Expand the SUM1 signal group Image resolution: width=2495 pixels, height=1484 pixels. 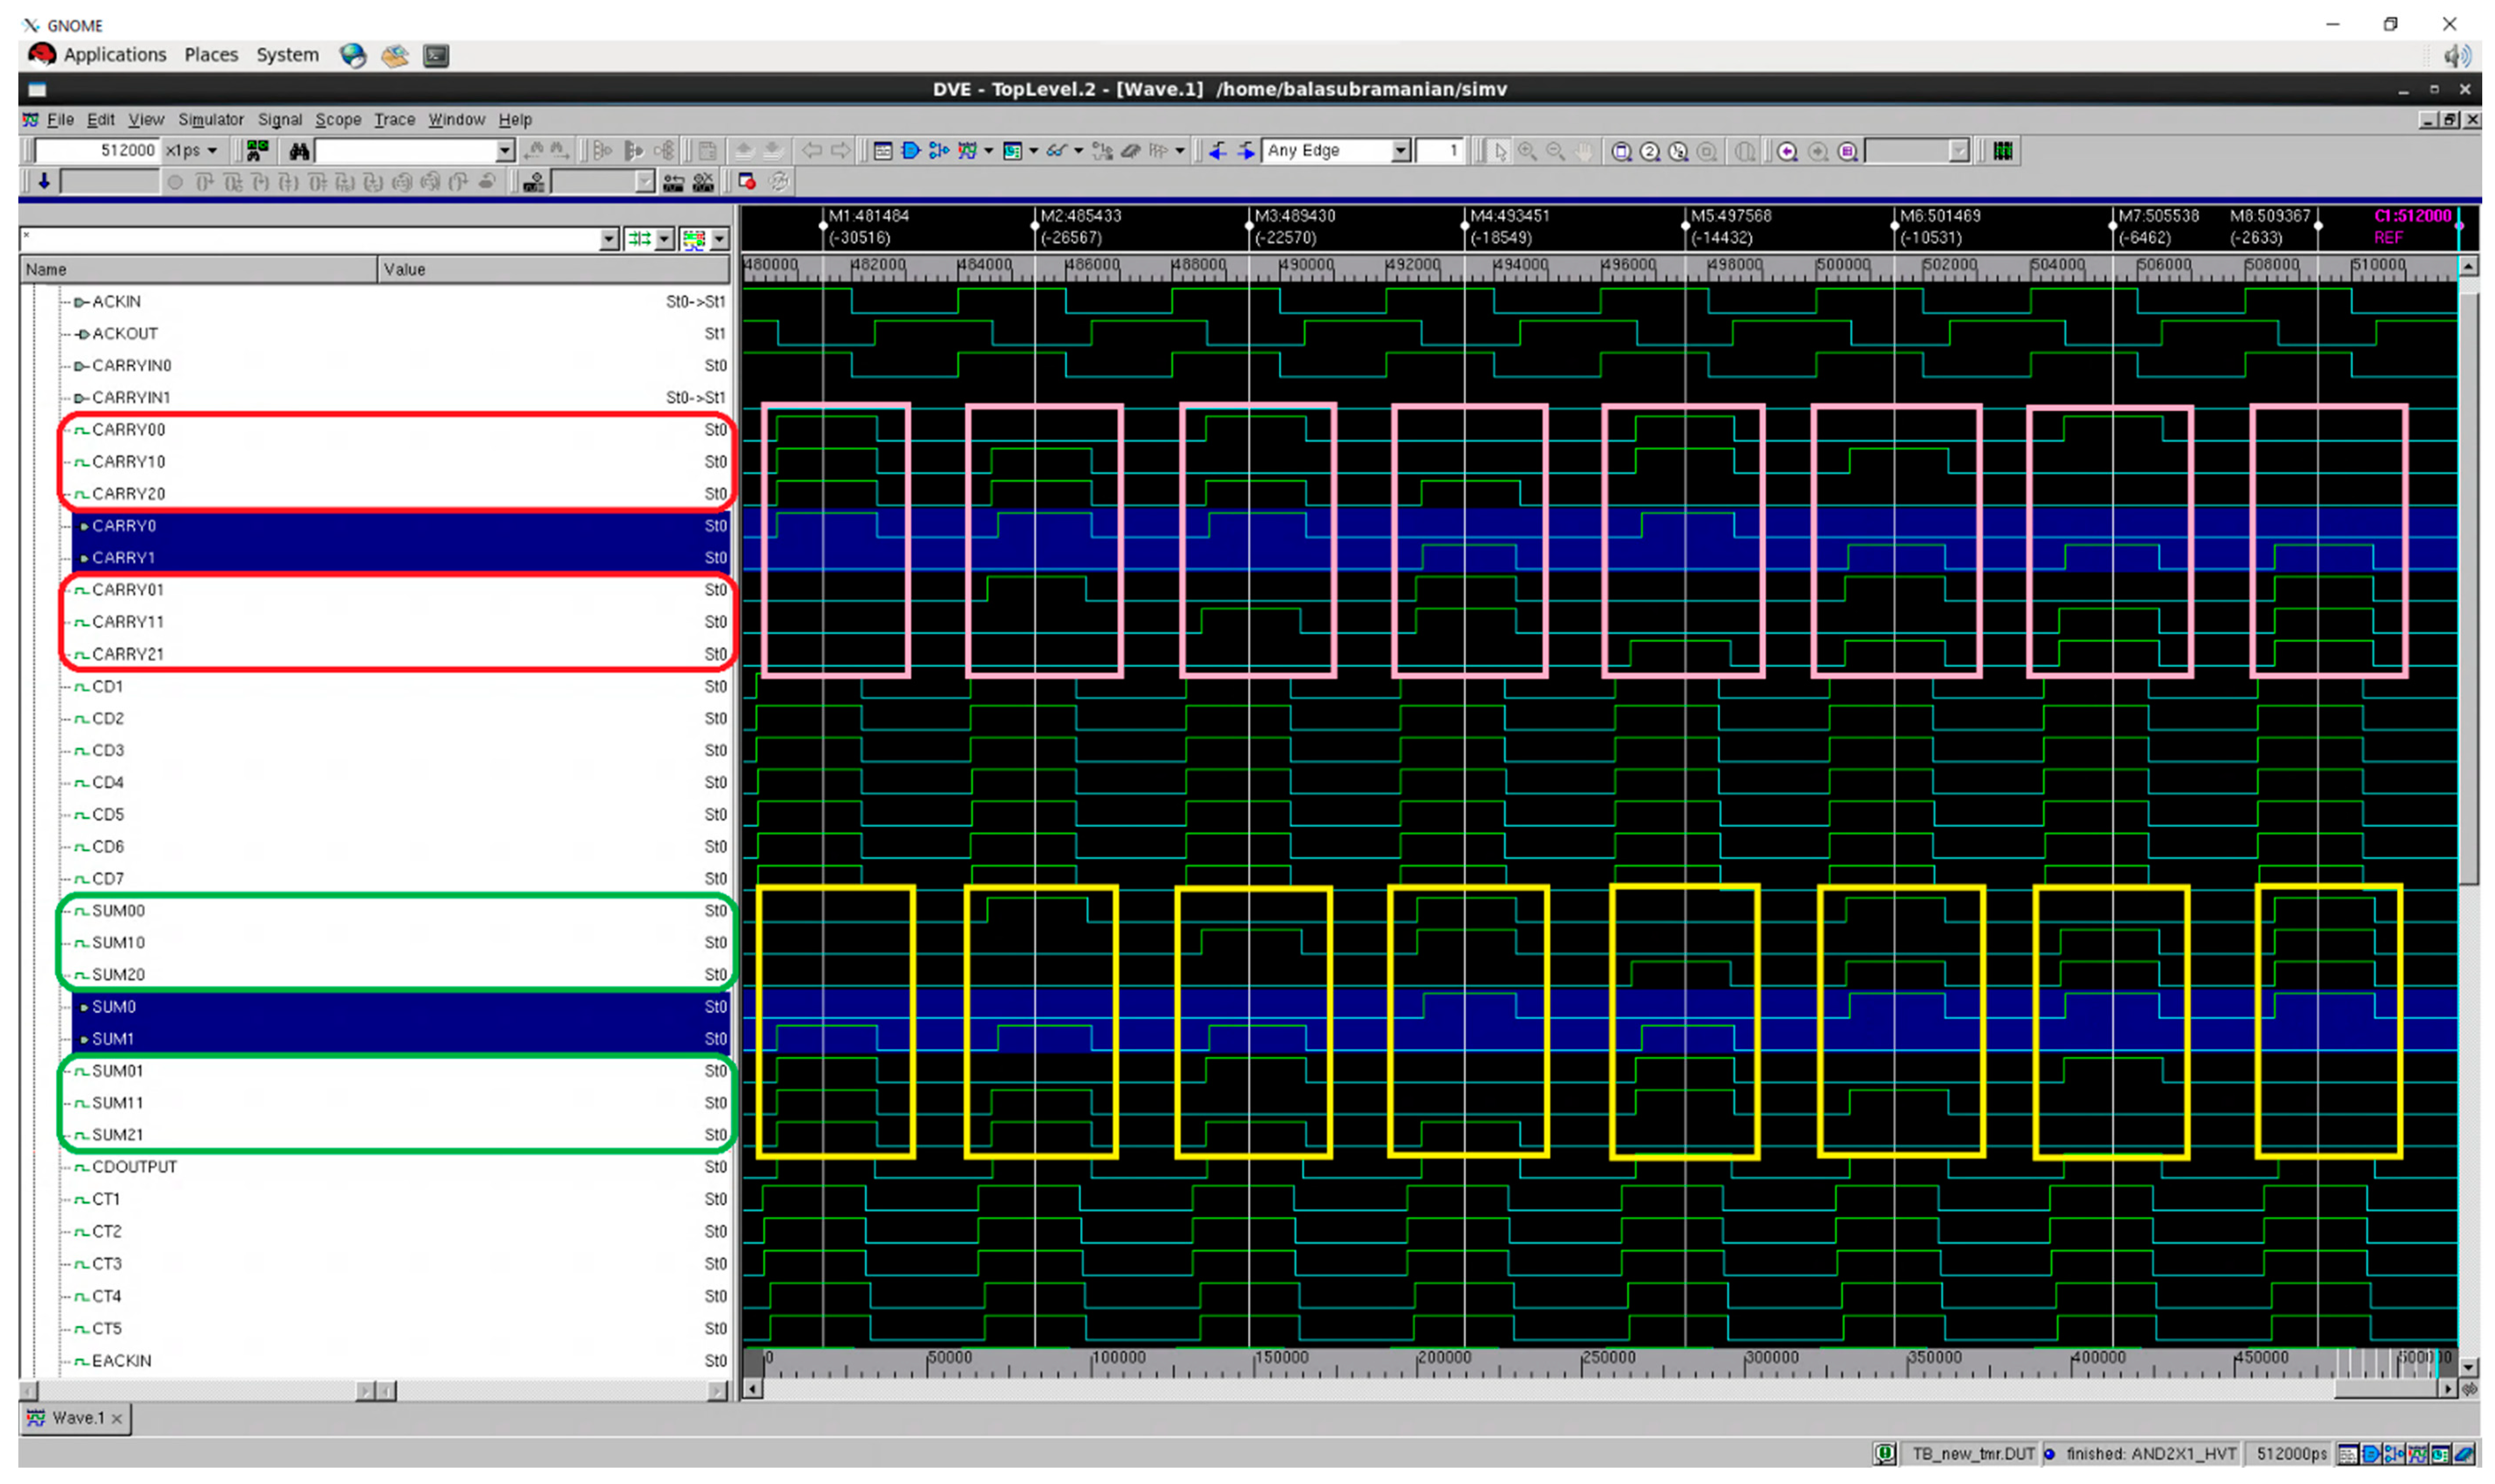click(x=84, y=1039)
